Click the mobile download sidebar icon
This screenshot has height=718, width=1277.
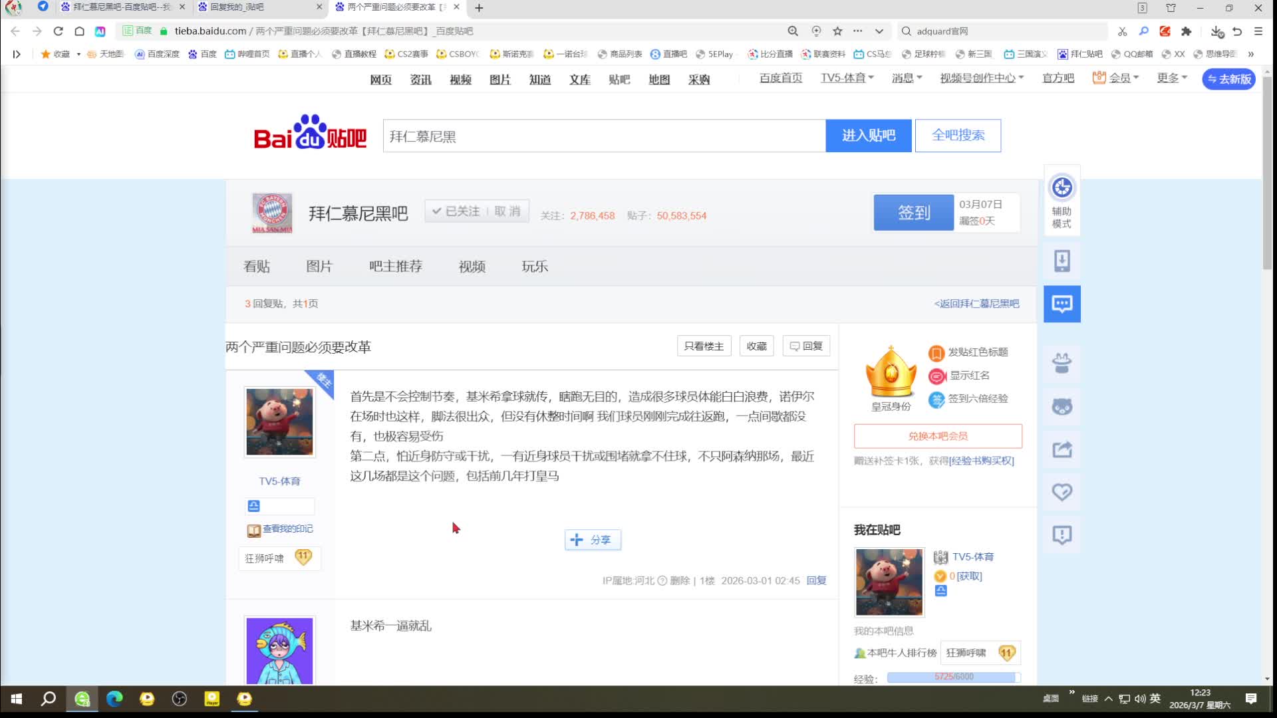[1062, 261]
